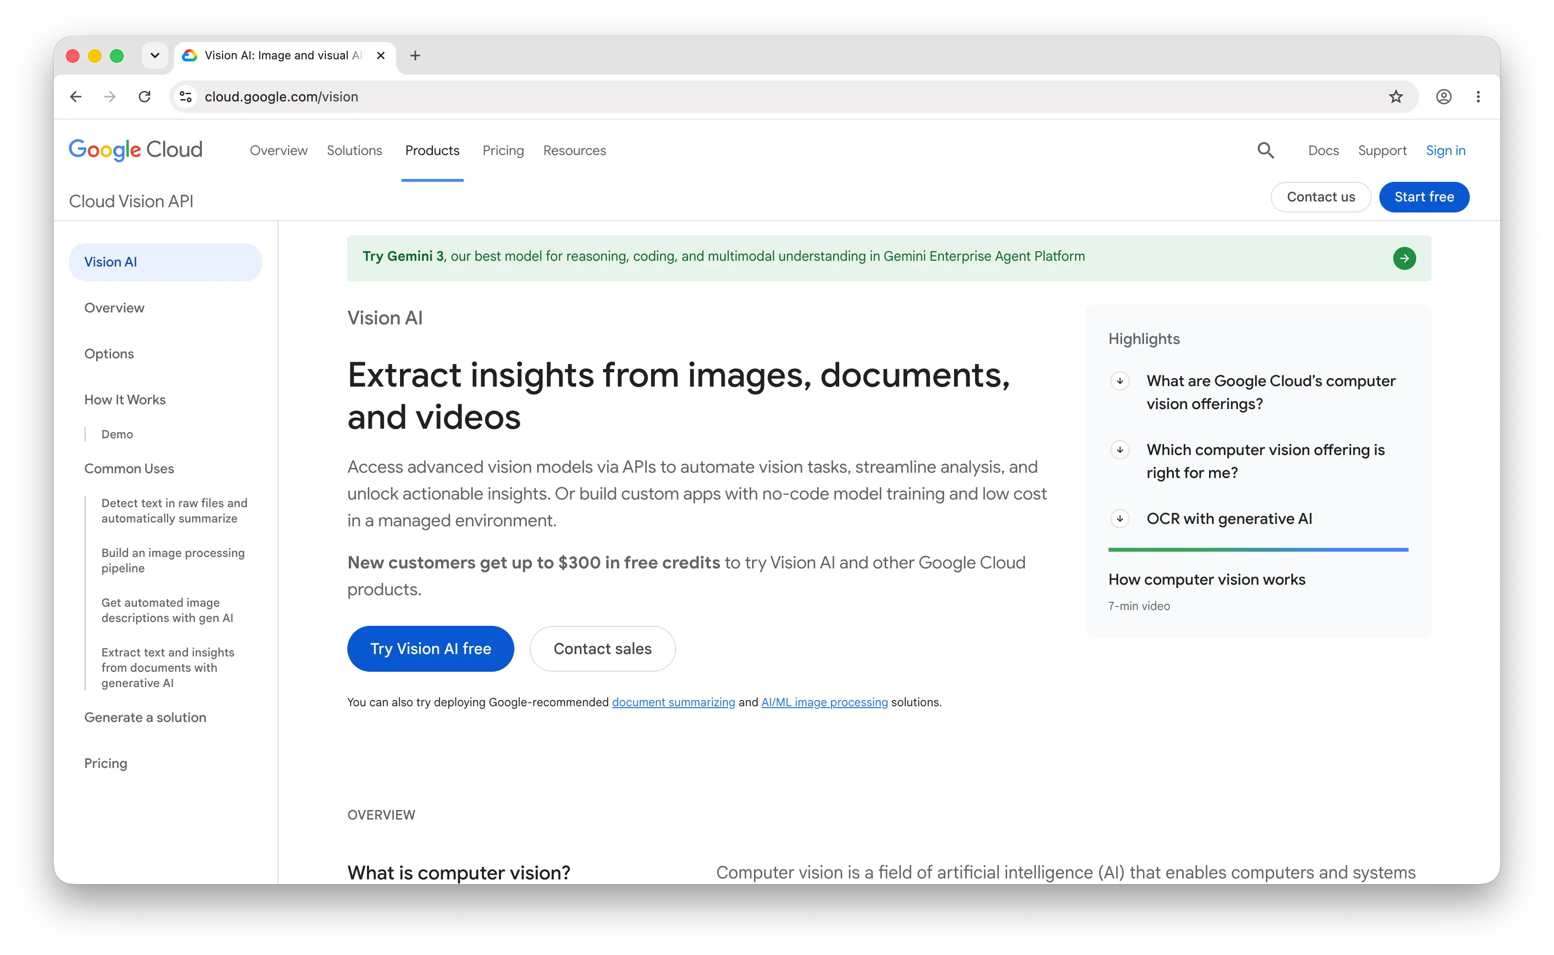
Task: Click Try Vision AI free button
Action: [431, 649]
